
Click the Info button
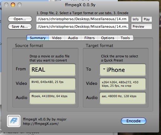tap(136, 19)
